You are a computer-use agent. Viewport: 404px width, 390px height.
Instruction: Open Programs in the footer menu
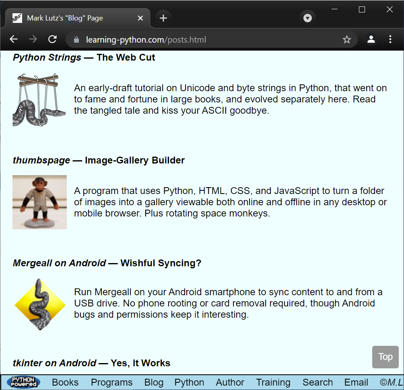(x=111, y=382)
